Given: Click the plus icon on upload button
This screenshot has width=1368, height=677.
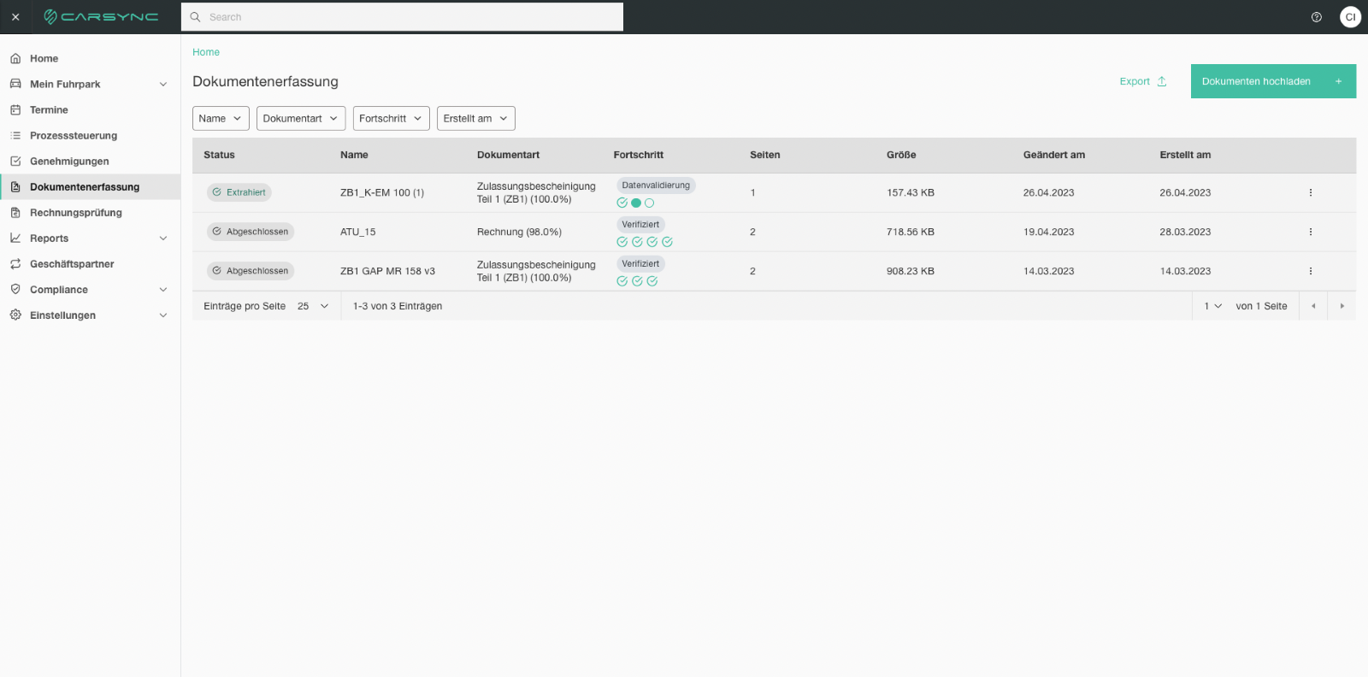Looking at the screenshot, I should point(1339,81).
